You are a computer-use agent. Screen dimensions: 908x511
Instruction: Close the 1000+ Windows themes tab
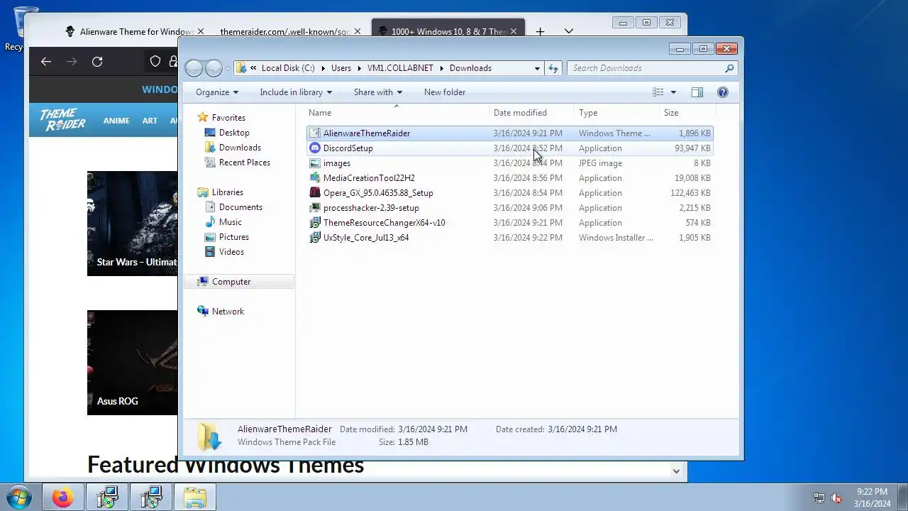click(514, 32)
